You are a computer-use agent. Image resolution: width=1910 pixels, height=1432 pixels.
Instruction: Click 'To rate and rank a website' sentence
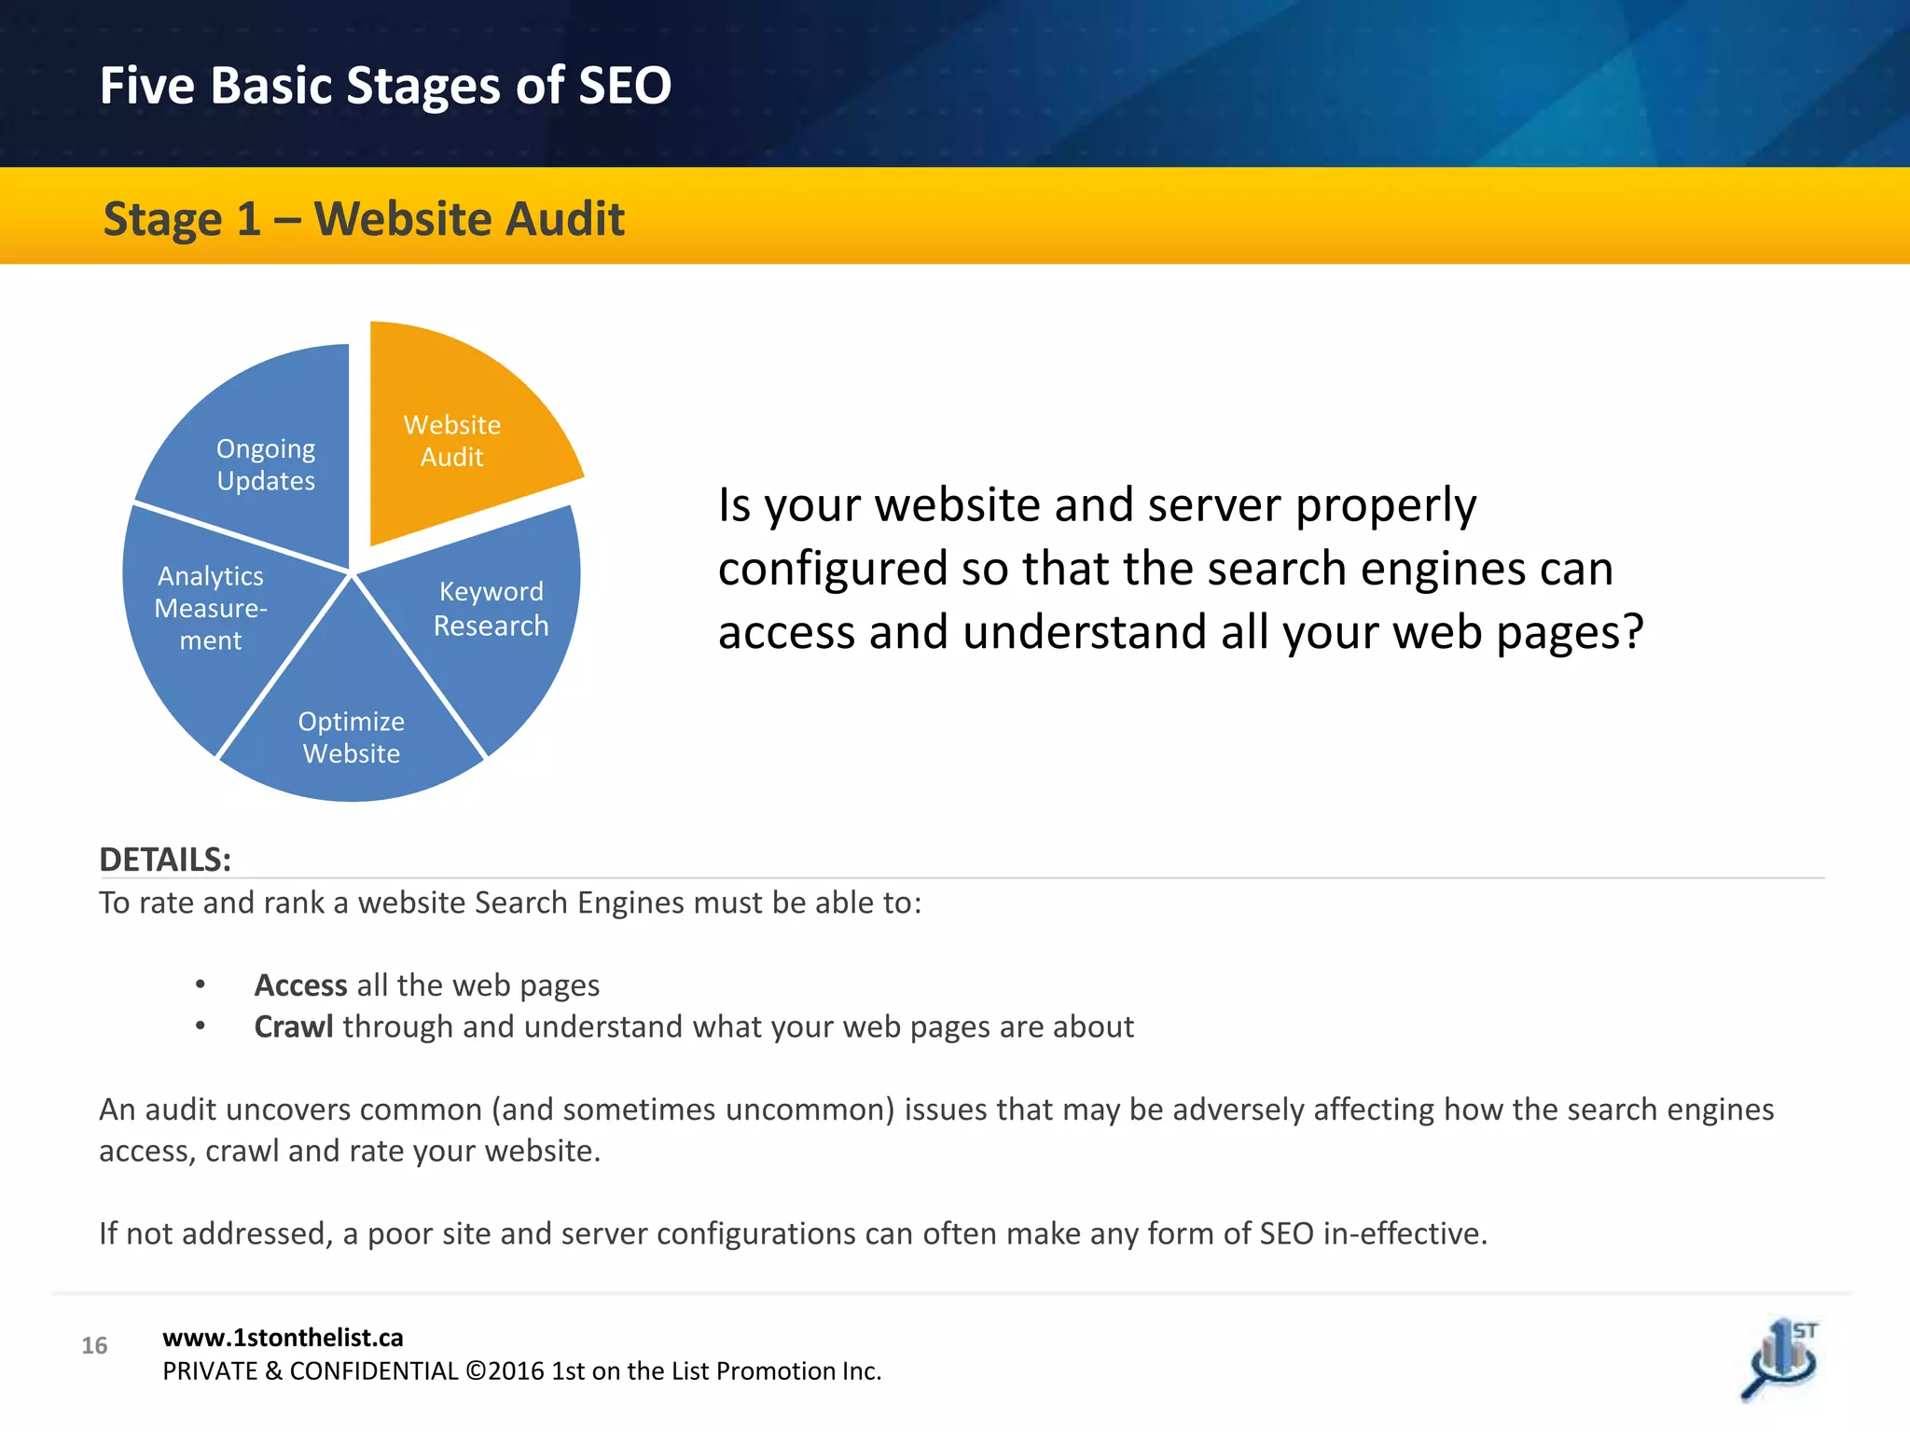pos(510,903)
